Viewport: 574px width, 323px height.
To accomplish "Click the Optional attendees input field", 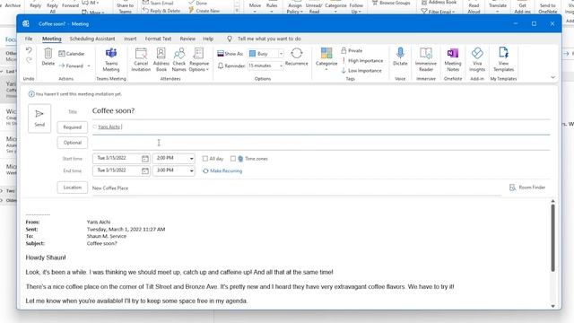I will 321,143.
